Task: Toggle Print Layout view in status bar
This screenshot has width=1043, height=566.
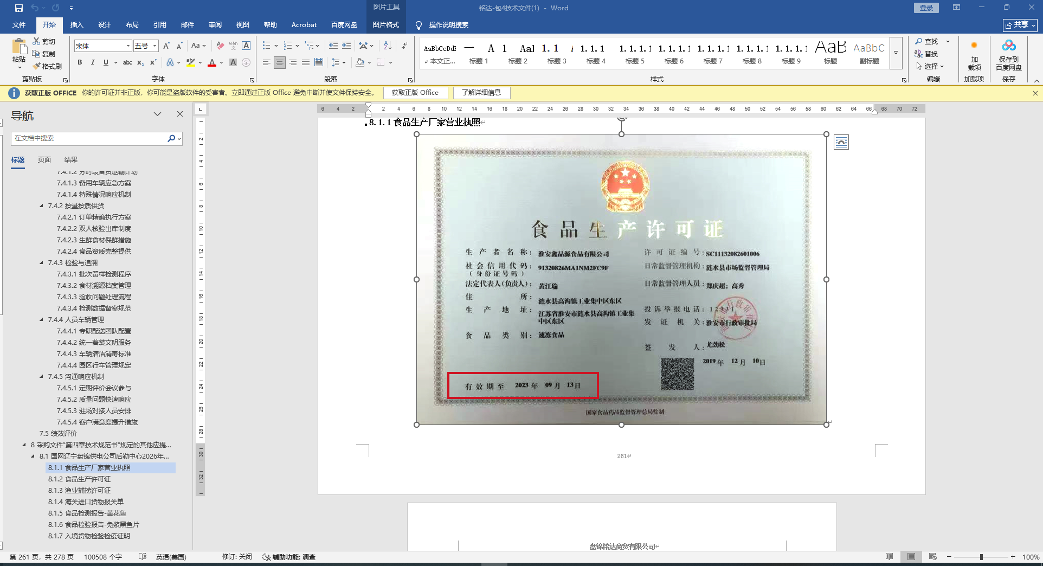Action: coord(911,557)
